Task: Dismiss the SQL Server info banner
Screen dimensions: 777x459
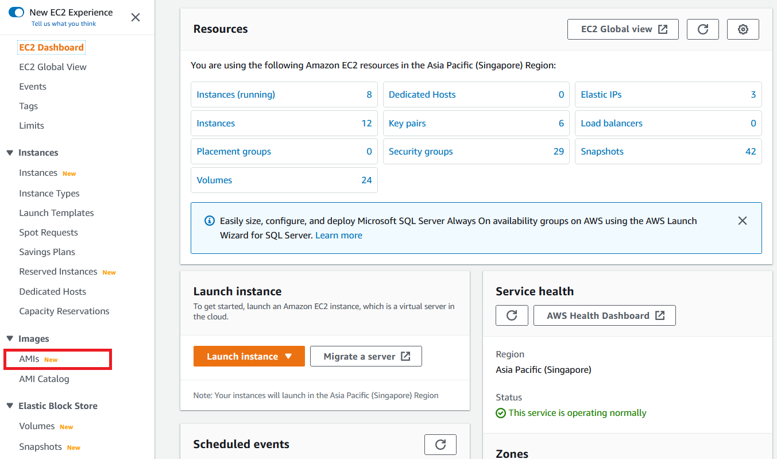Action: [x=743, y=221]
